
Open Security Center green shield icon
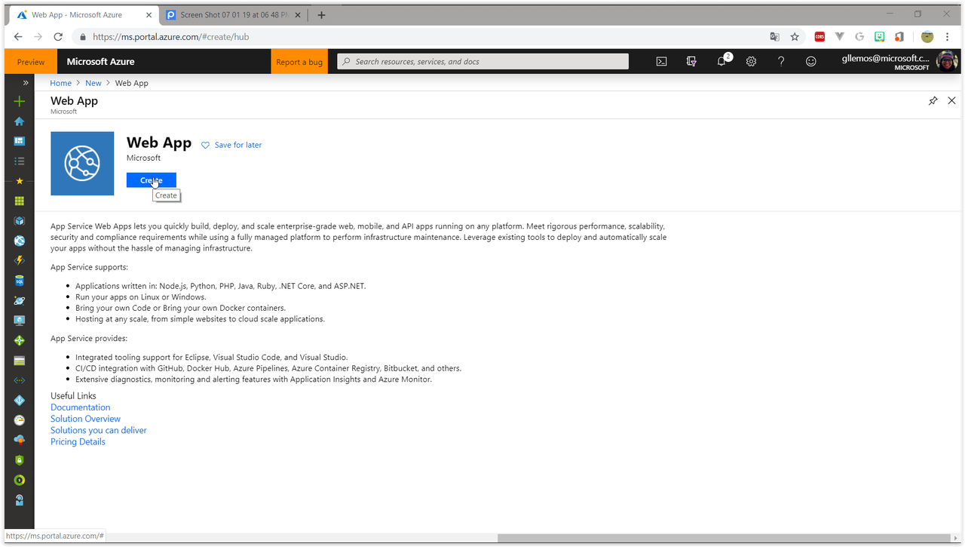tap(20, 460)
